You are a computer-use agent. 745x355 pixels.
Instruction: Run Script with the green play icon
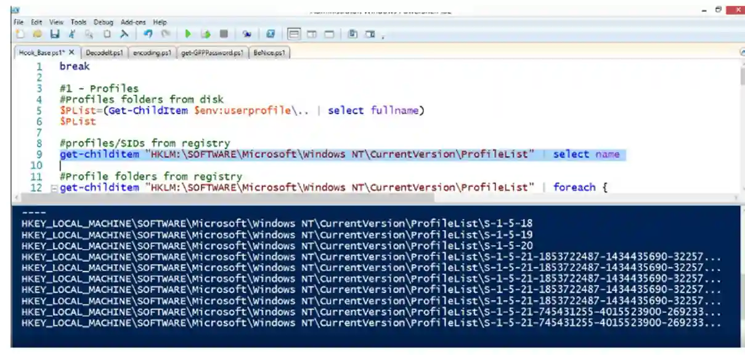click(x=188, y=34)
